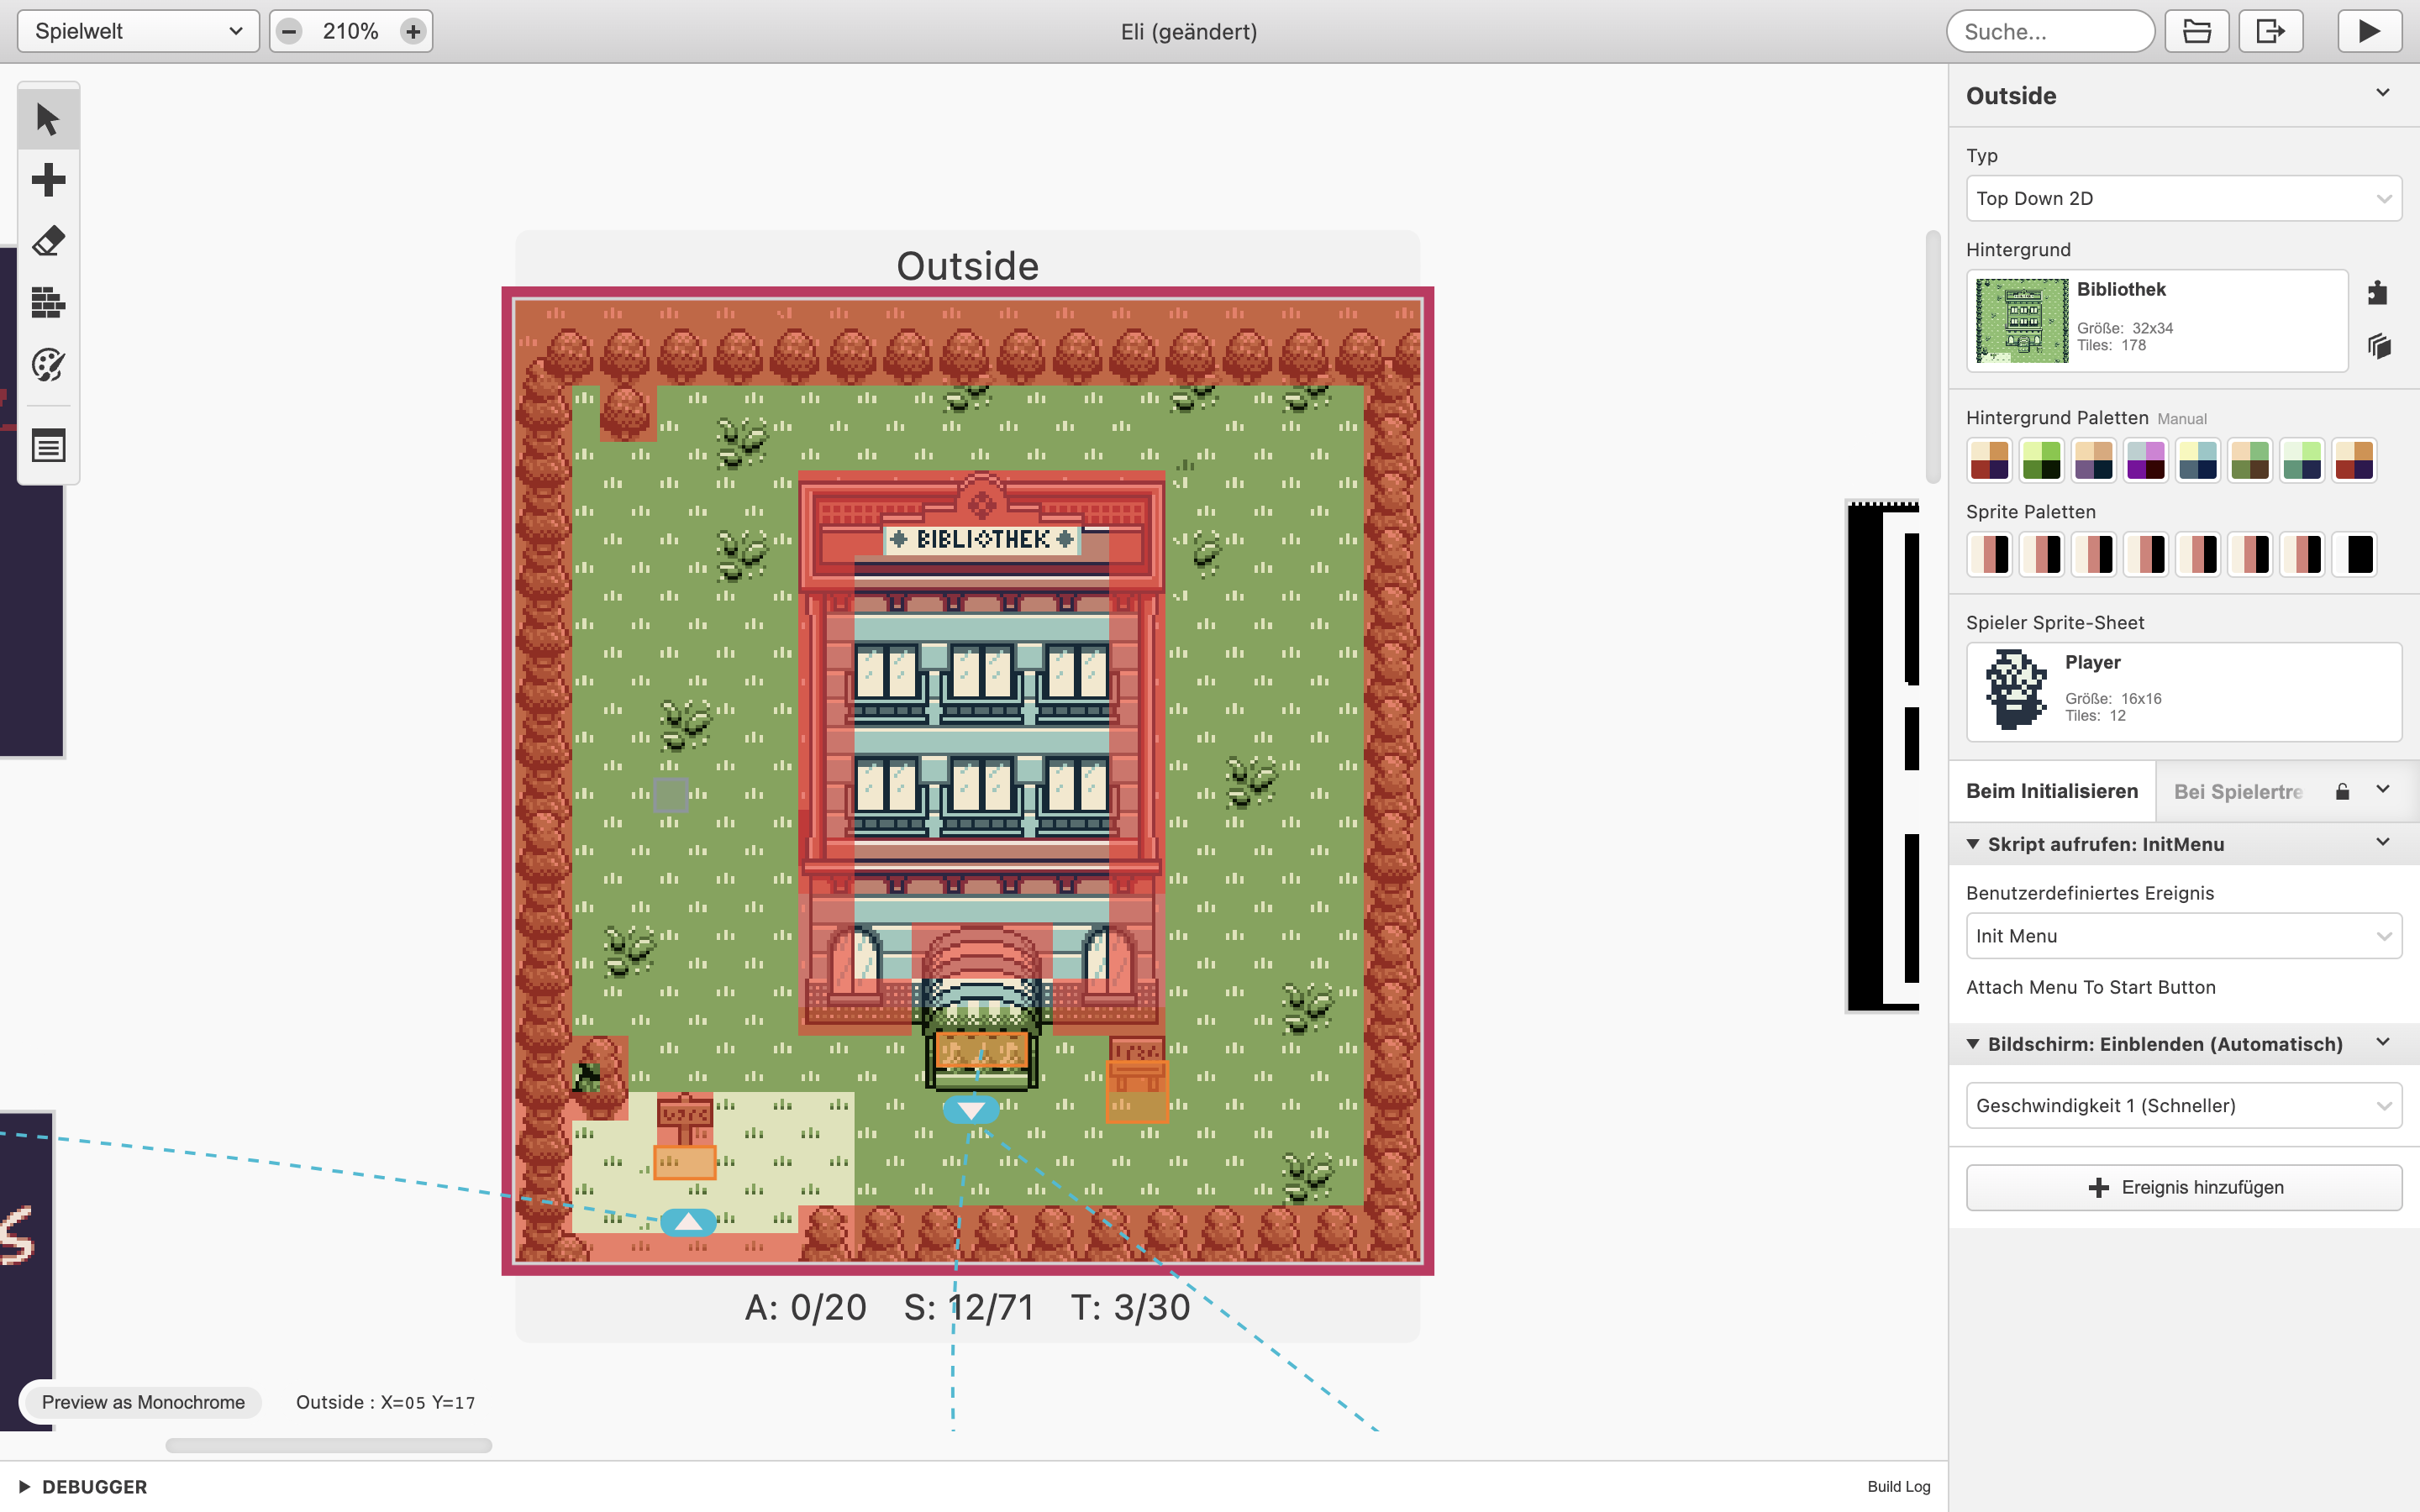
Task: Click the 210% zoom level value
Action: click(350, 31)
